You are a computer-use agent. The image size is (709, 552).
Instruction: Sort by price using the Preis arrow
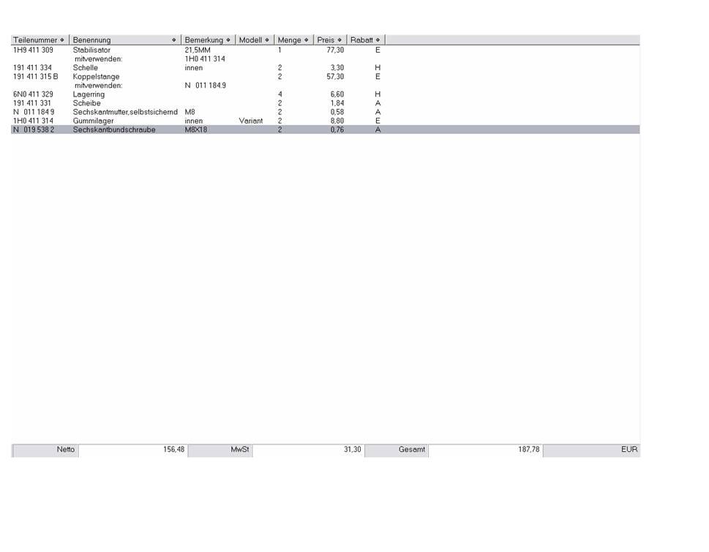click(x=340, y=40)
